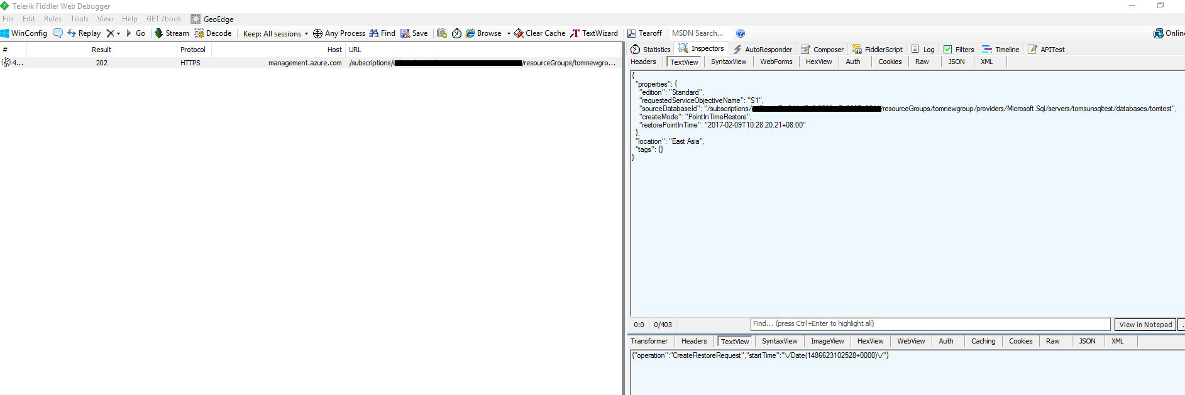Open Find sessions with binoculars icon
Screen dimensions: 1185x395
coord(382,33)
